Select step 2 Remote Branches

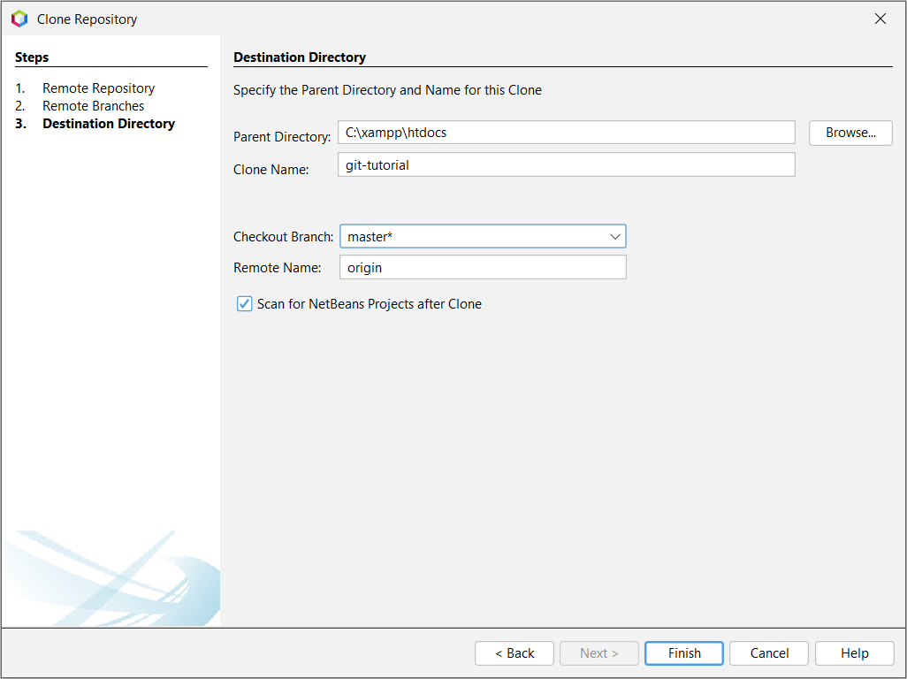(93, 106)
